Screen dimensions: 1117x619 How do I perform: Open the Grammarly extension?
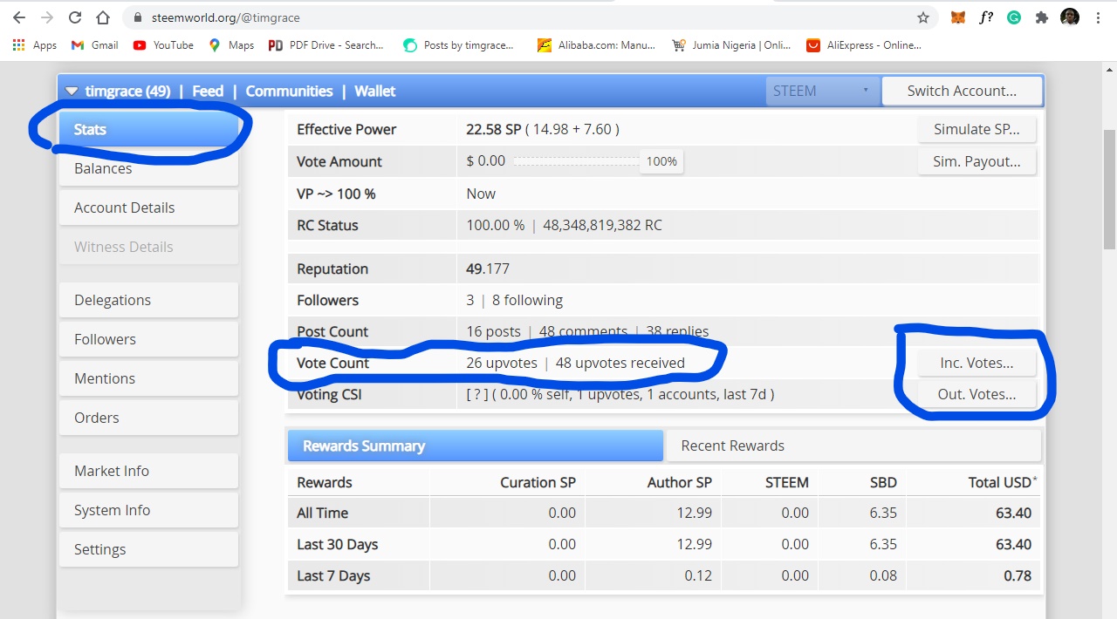pos(1014,17)
